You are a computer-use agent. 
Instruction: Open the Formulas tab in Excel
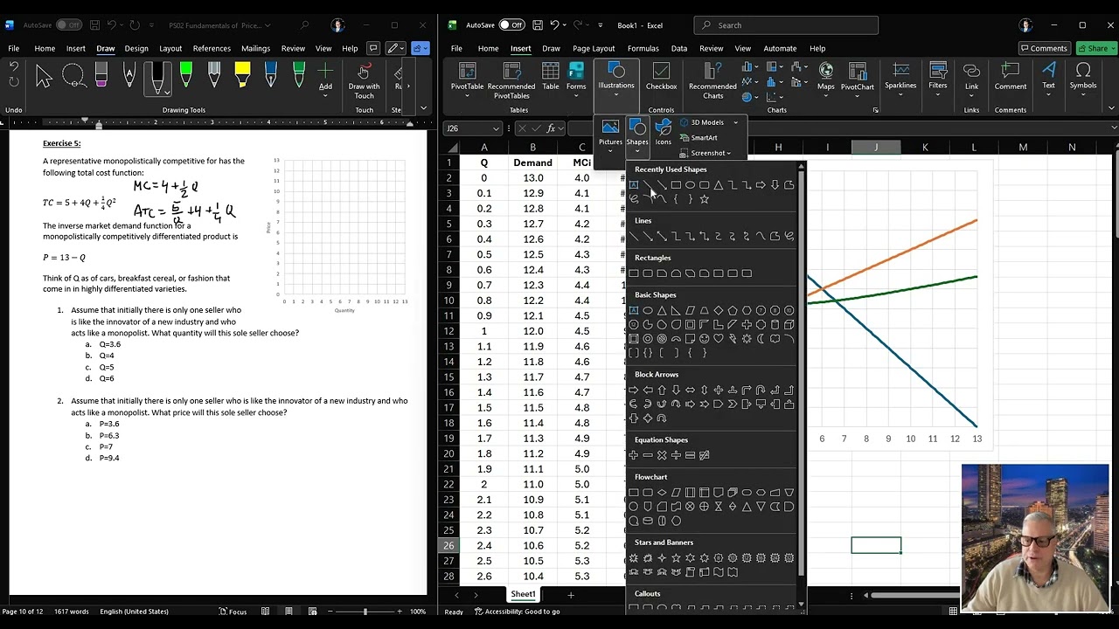pos(643,48)
